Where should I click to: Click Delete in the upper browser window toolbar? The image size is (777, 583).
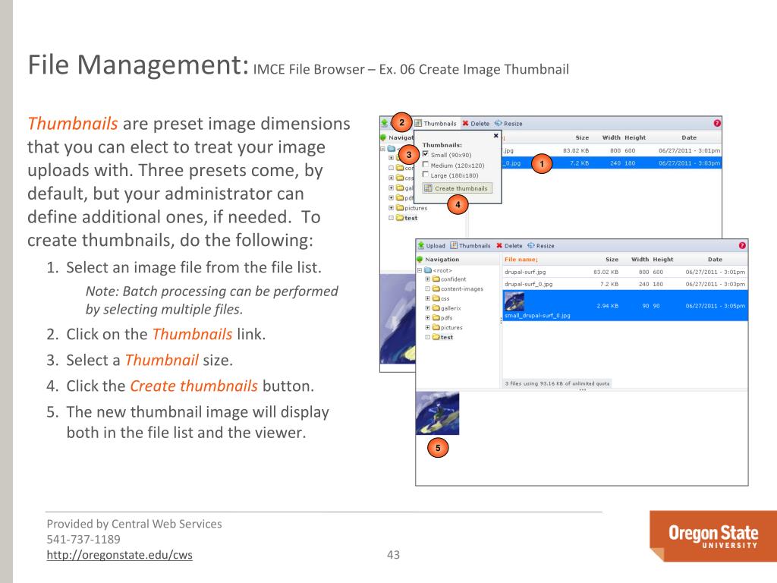(x=476, y=124)
